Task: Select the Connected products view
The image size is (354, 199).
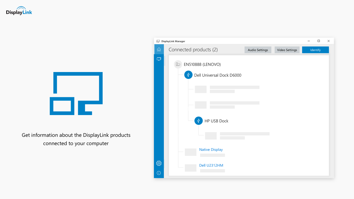Action: (x=193, y=49)
